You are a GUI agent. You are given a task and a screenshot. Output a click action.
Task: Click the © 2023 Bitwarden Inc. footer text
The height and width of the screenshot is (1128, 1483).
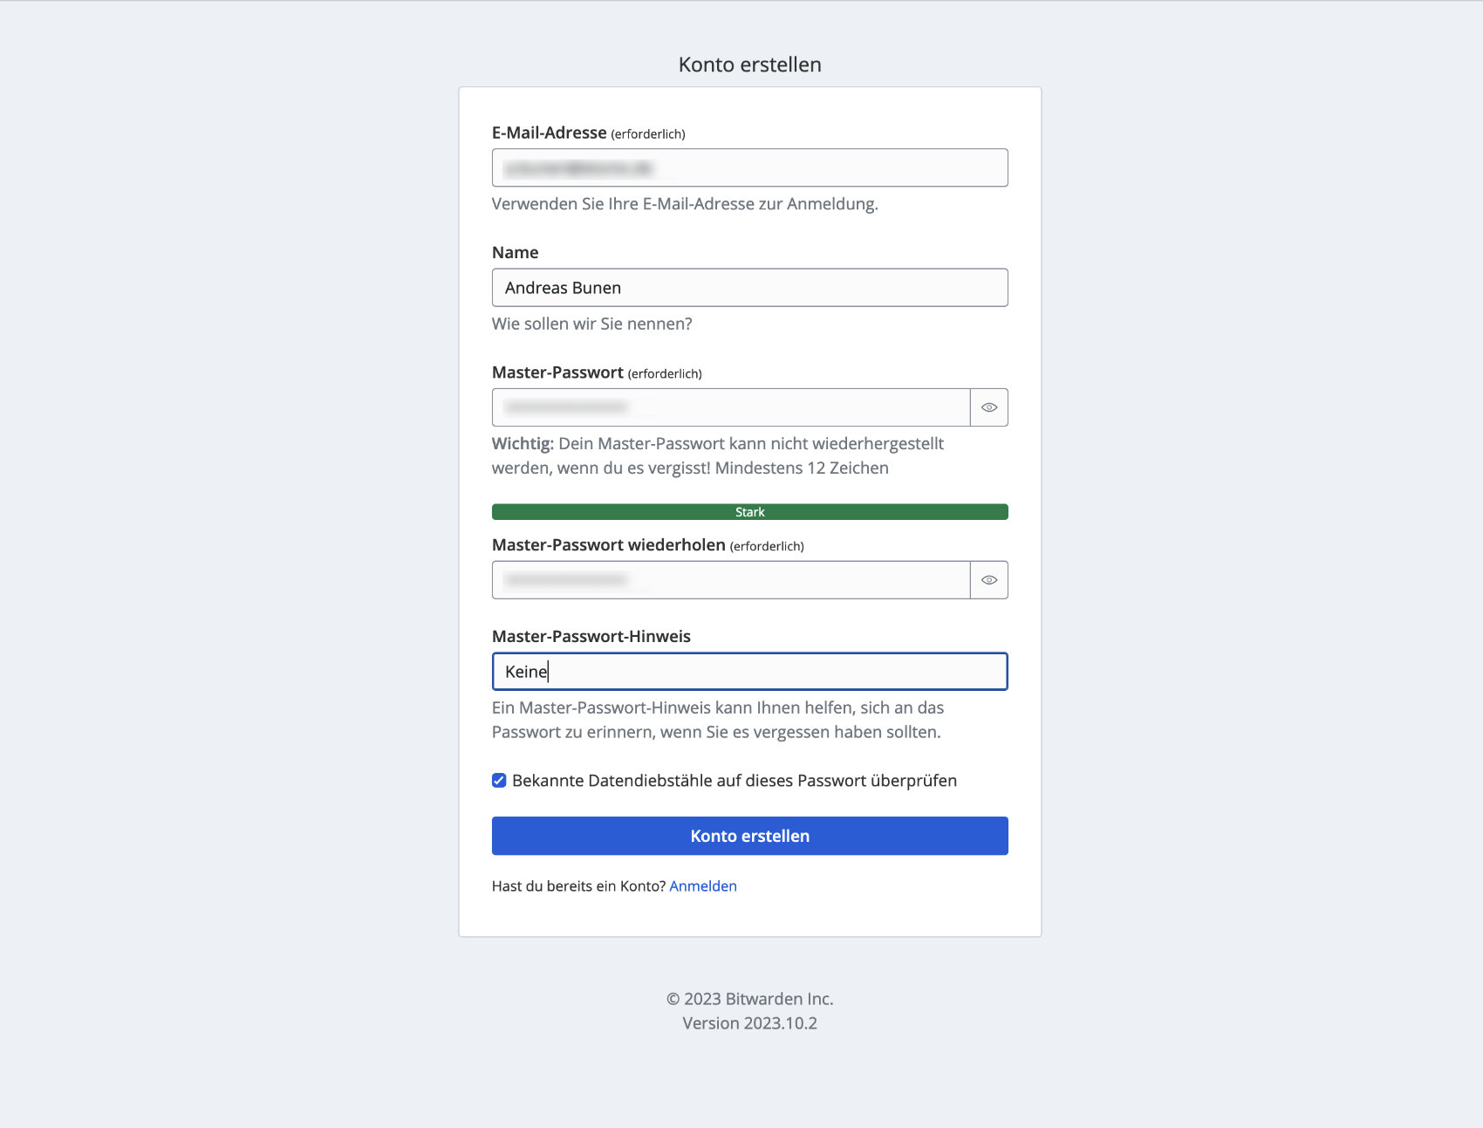(x=750, y=999)
